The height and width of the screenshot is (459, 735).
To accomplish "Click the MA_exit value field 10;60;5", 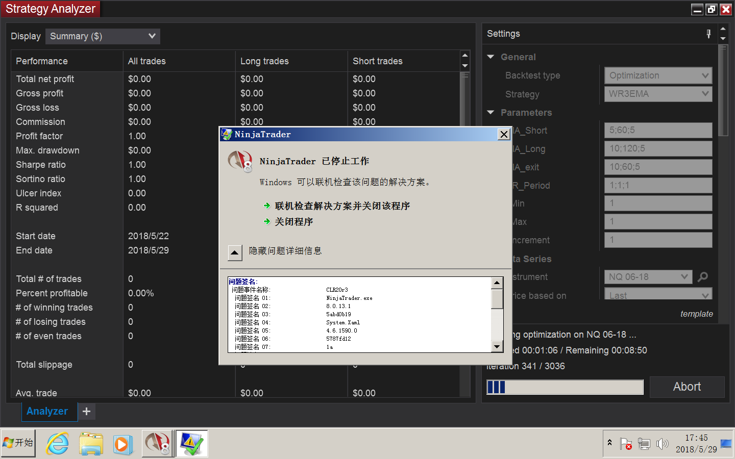I will click(x=658, y=167).
